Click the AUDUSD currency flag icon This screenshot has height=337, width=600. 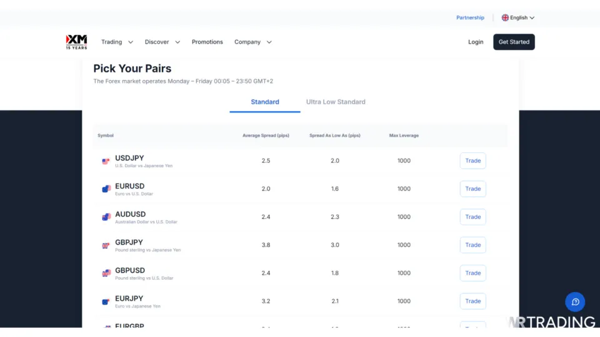pyautogui.click(x=106, y=217)
